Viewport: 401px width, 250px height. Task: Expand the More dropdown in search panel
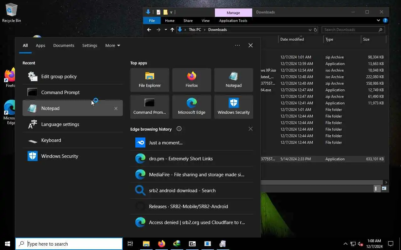tap(112, 45)
